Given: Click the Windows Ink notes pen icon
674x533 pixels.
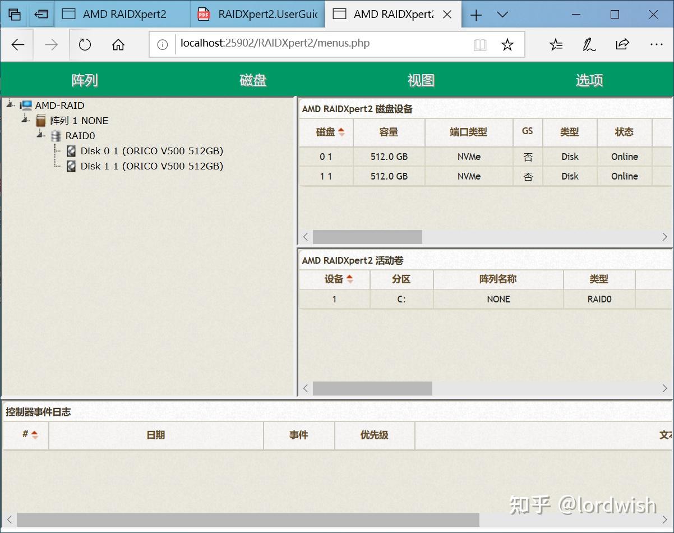Looking at the screenshot, I should (x=589, y=44).
